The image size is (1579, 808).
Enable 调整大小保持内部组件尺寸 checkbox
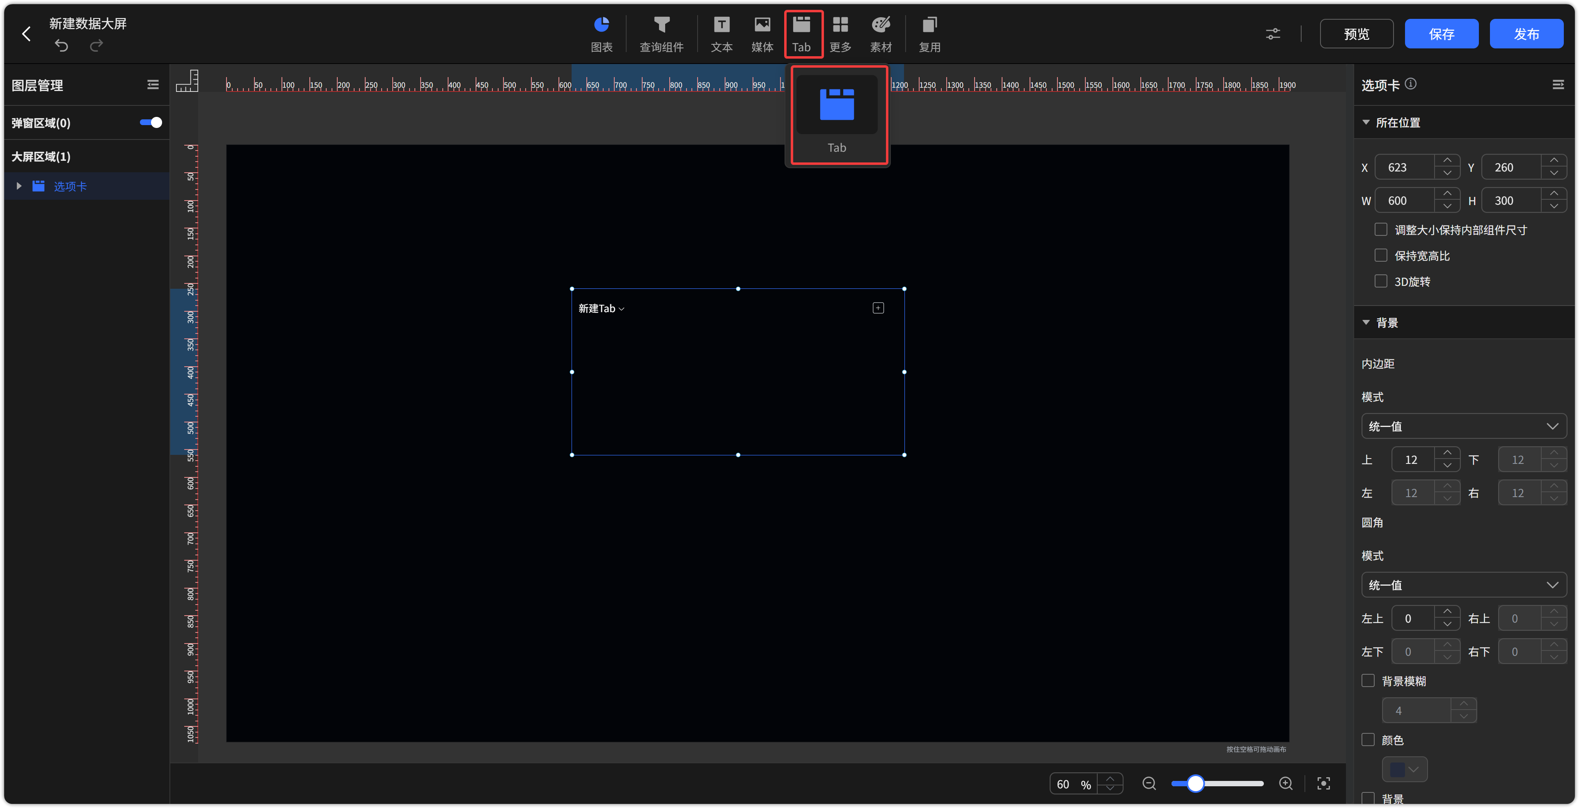click(x=1380, y=229)
